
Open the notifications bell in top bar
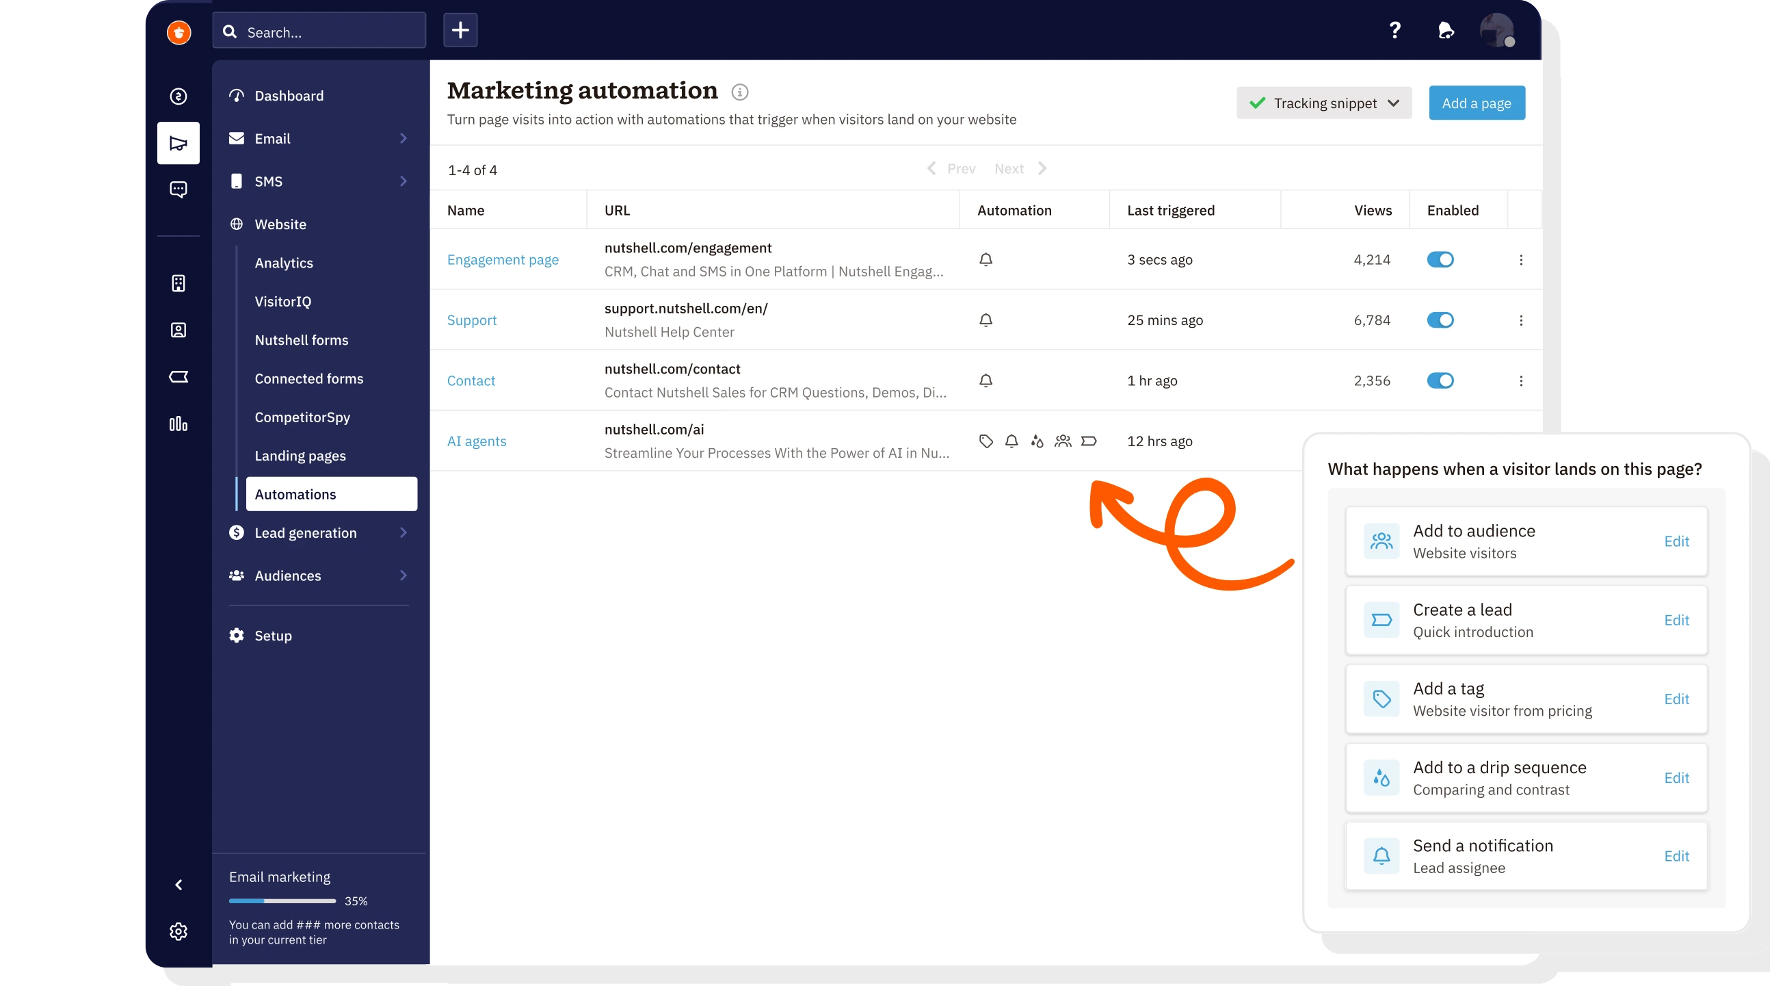click(1445, 30)
